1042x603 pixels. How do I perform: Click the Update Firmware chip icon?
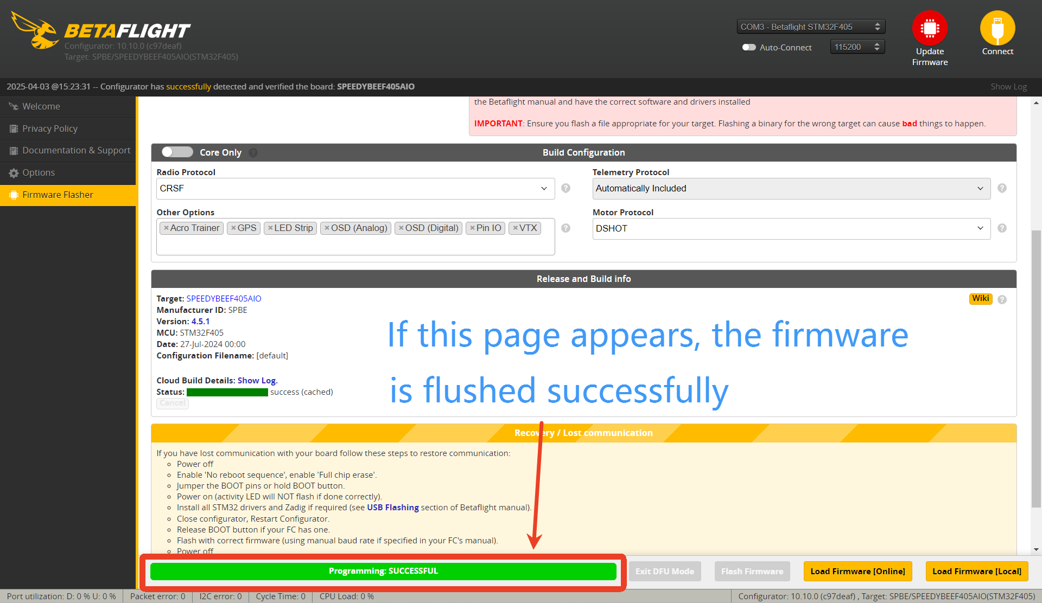click(x=930, y=28)
